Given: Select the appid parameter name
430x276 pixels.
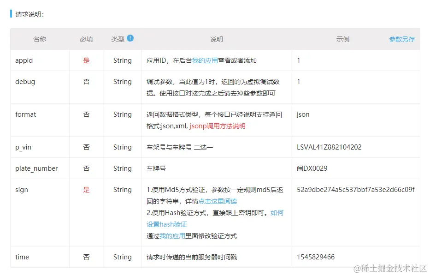Looking at the screenshot, I should click(24, 60).
